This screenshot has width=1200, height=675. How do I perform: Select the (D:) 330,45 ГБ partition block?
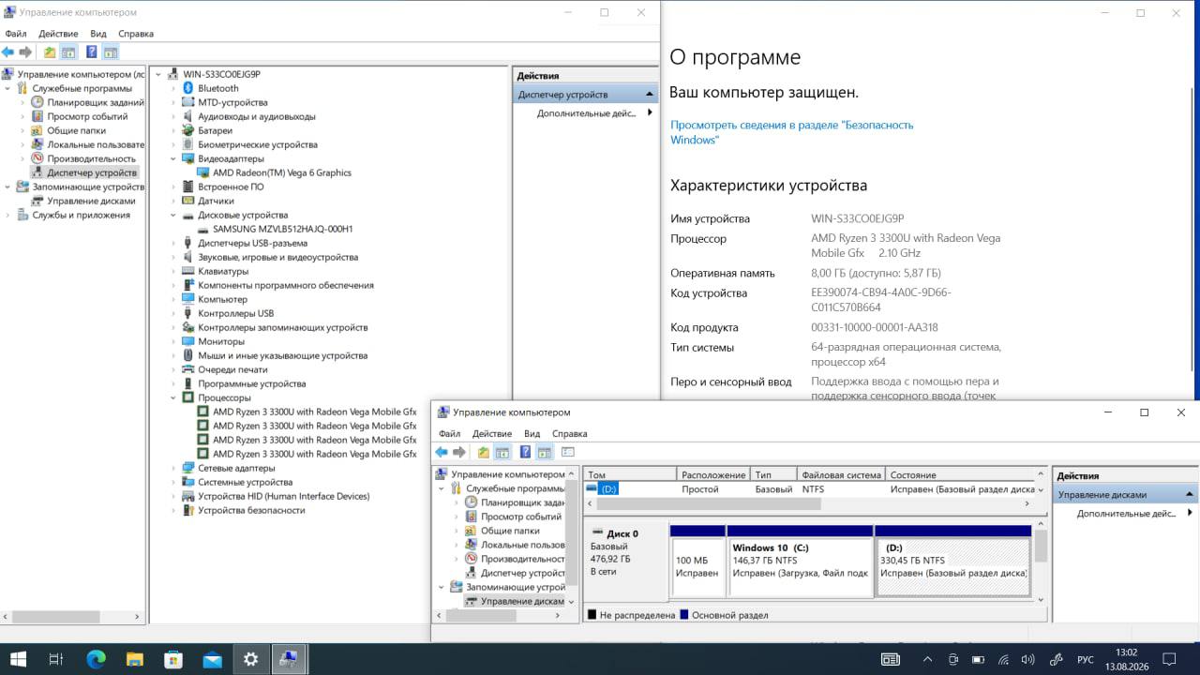(x=952, y=561)
